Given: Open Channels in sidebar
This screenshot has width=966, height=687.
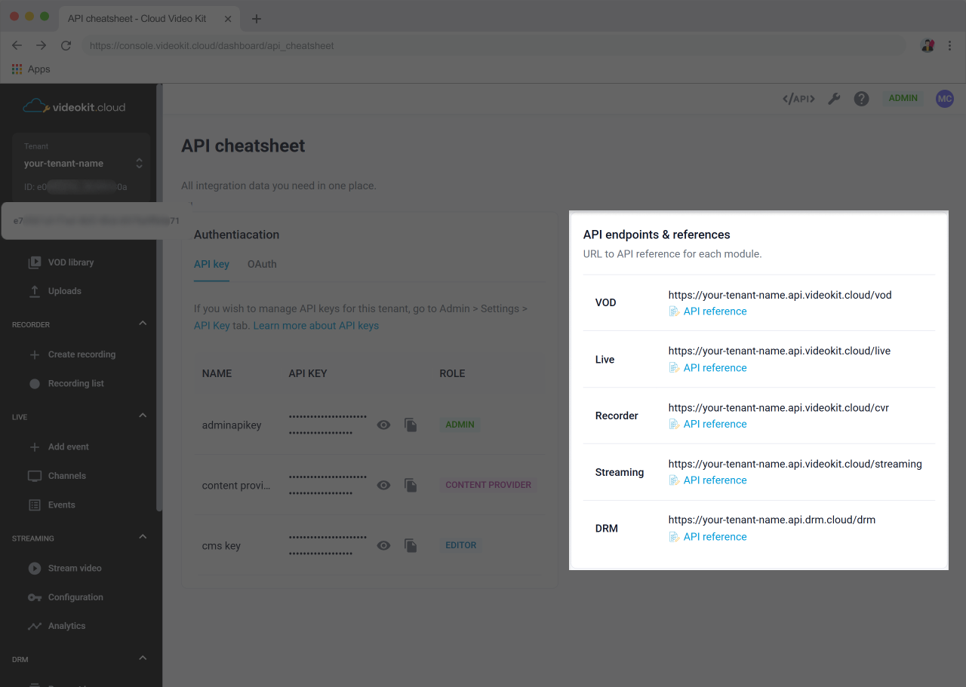Looking at the screenshot, I should pyautogui.click(x=67, y=476).
